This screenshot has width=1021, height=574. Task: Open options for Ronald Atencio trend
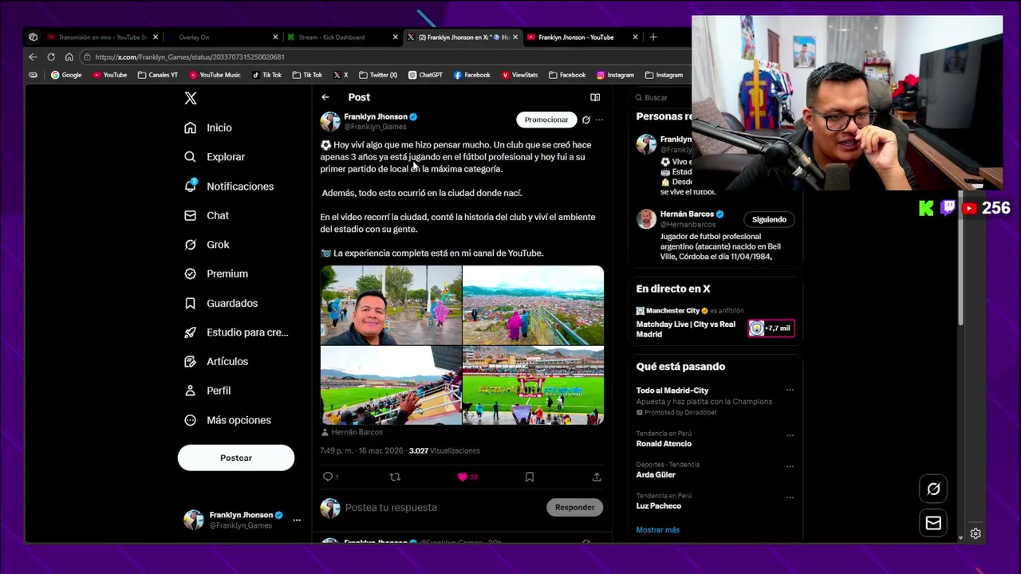[x=790, y=435]
